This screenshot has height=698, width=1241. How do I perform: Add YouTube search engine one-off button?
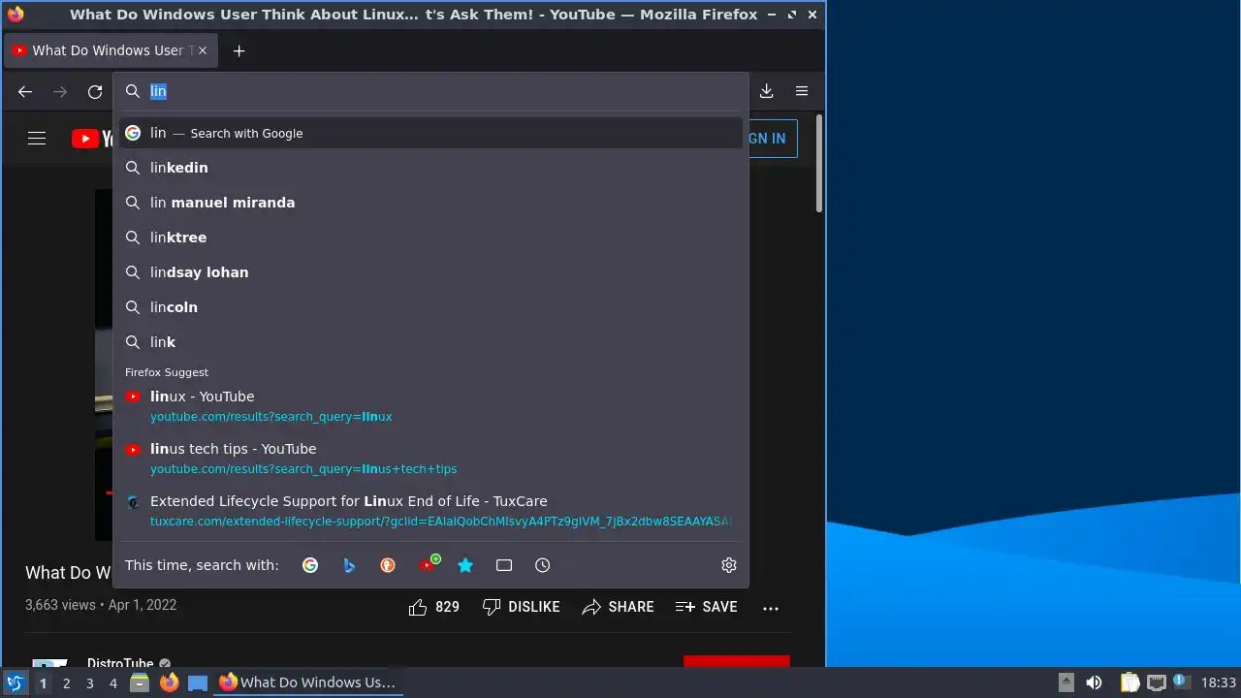tap(428, 564)
